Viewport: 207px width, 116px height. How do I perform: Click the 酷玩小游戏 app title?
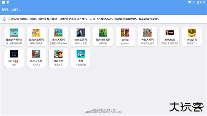coord(10,10)
